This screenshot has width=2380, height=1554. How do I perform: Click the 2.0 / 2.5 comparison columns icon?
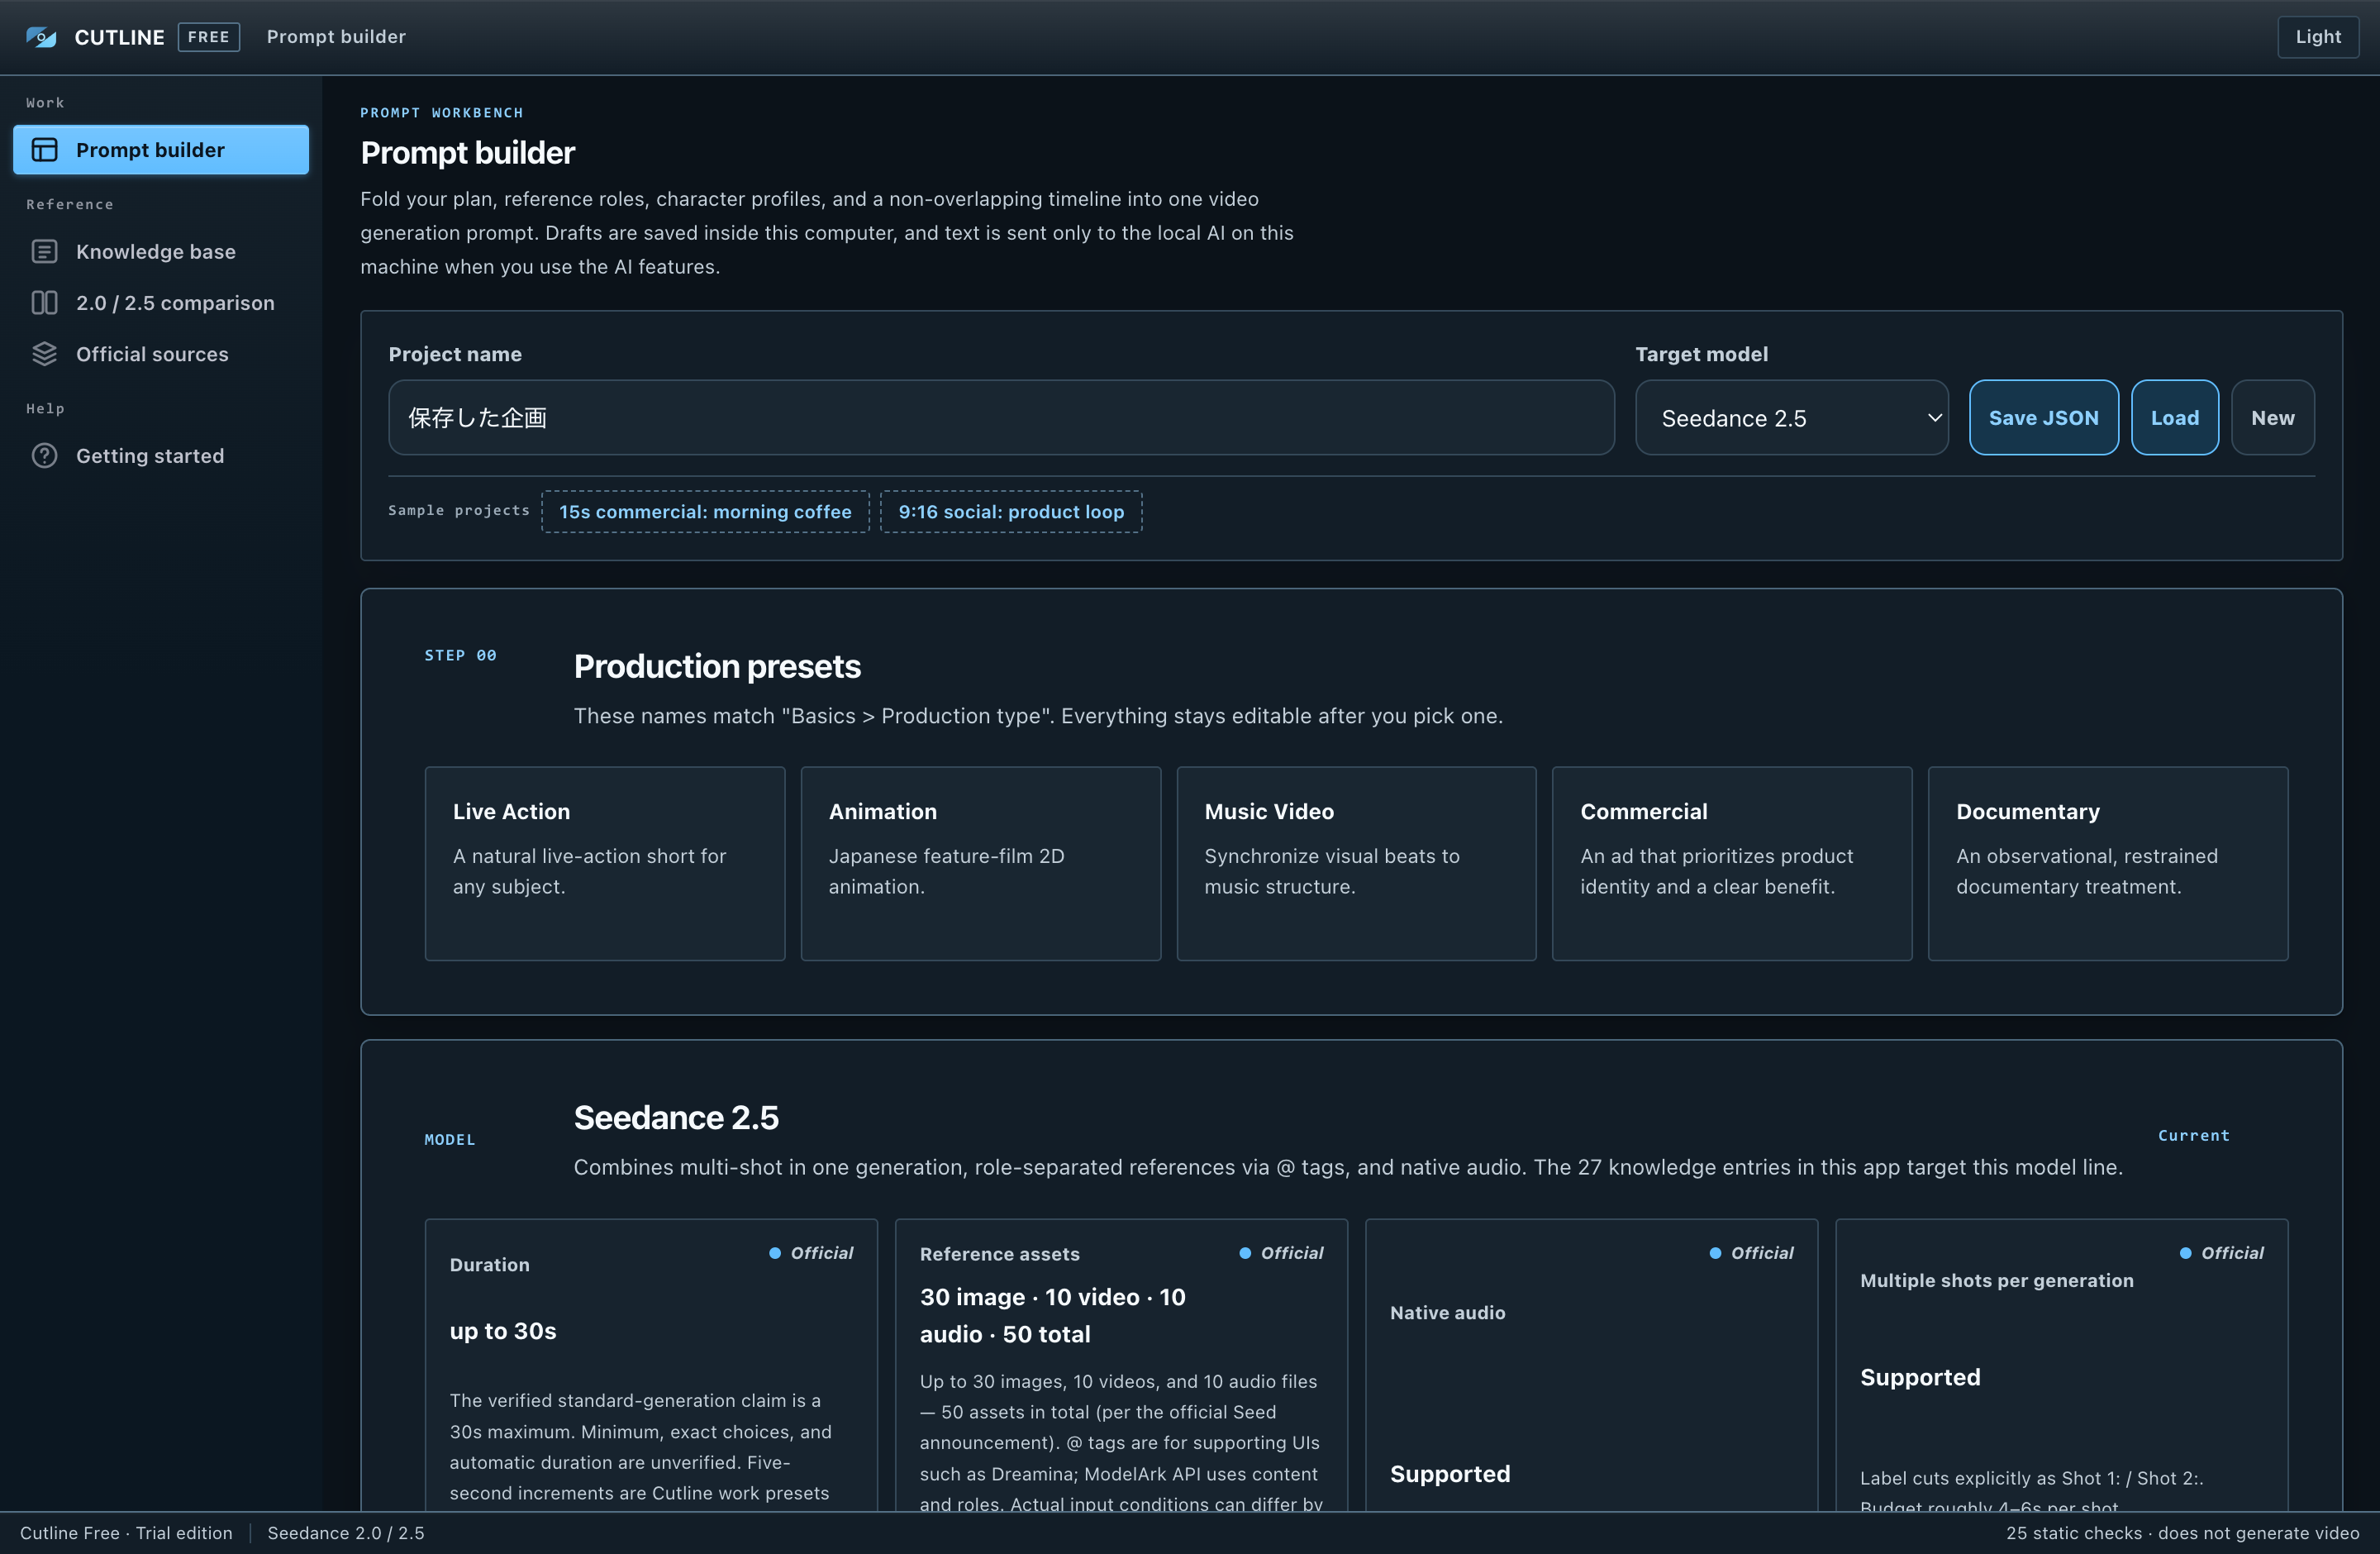(45, 302)
